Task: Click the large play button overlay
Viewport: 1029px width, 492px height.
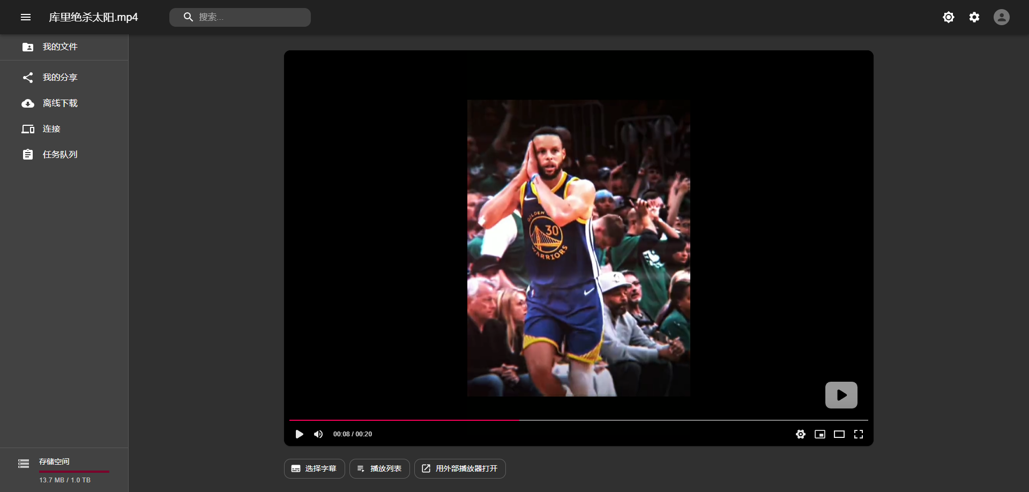Action: click(841, 395)
